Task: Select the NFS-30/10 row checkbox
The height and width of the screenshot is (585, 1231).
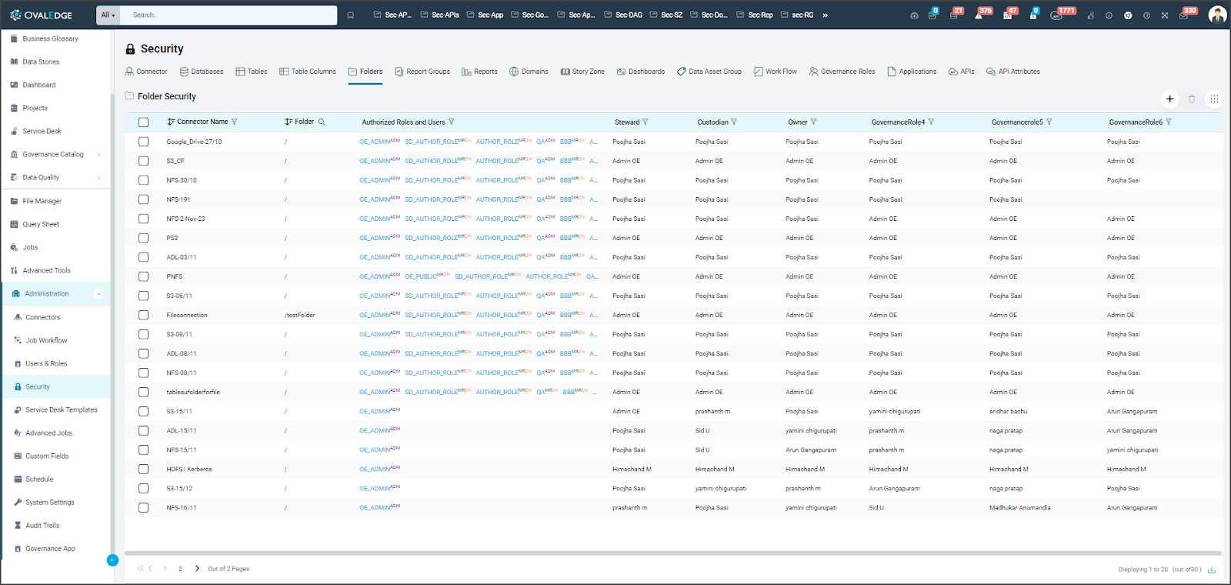Action: [143, 180]
